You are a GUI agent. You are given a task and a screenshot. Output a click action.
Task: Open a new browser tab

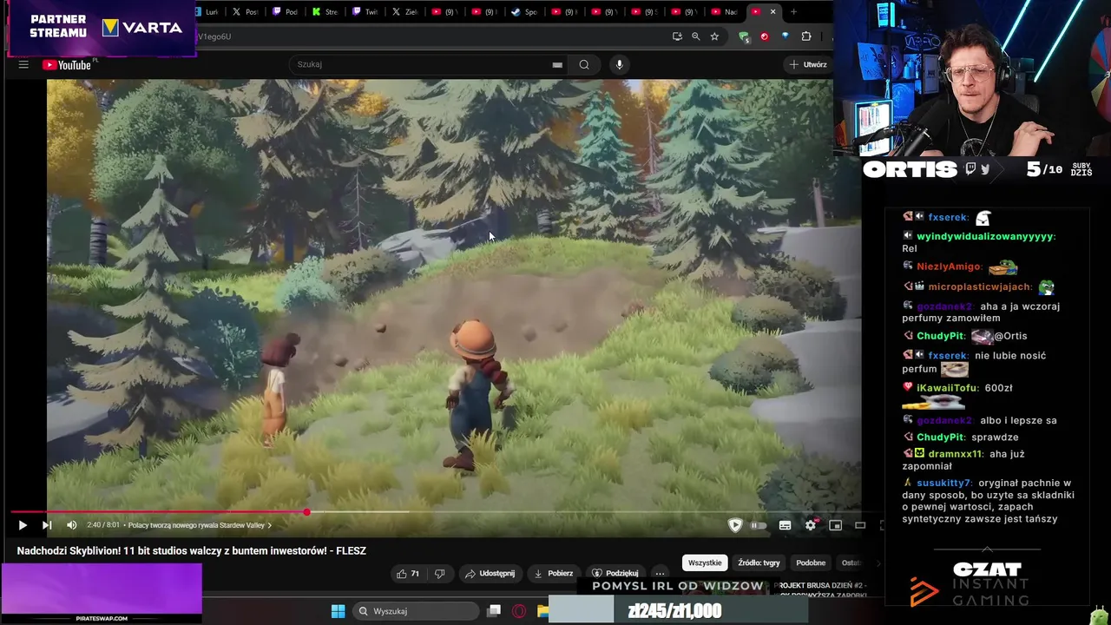pos(793,12)
